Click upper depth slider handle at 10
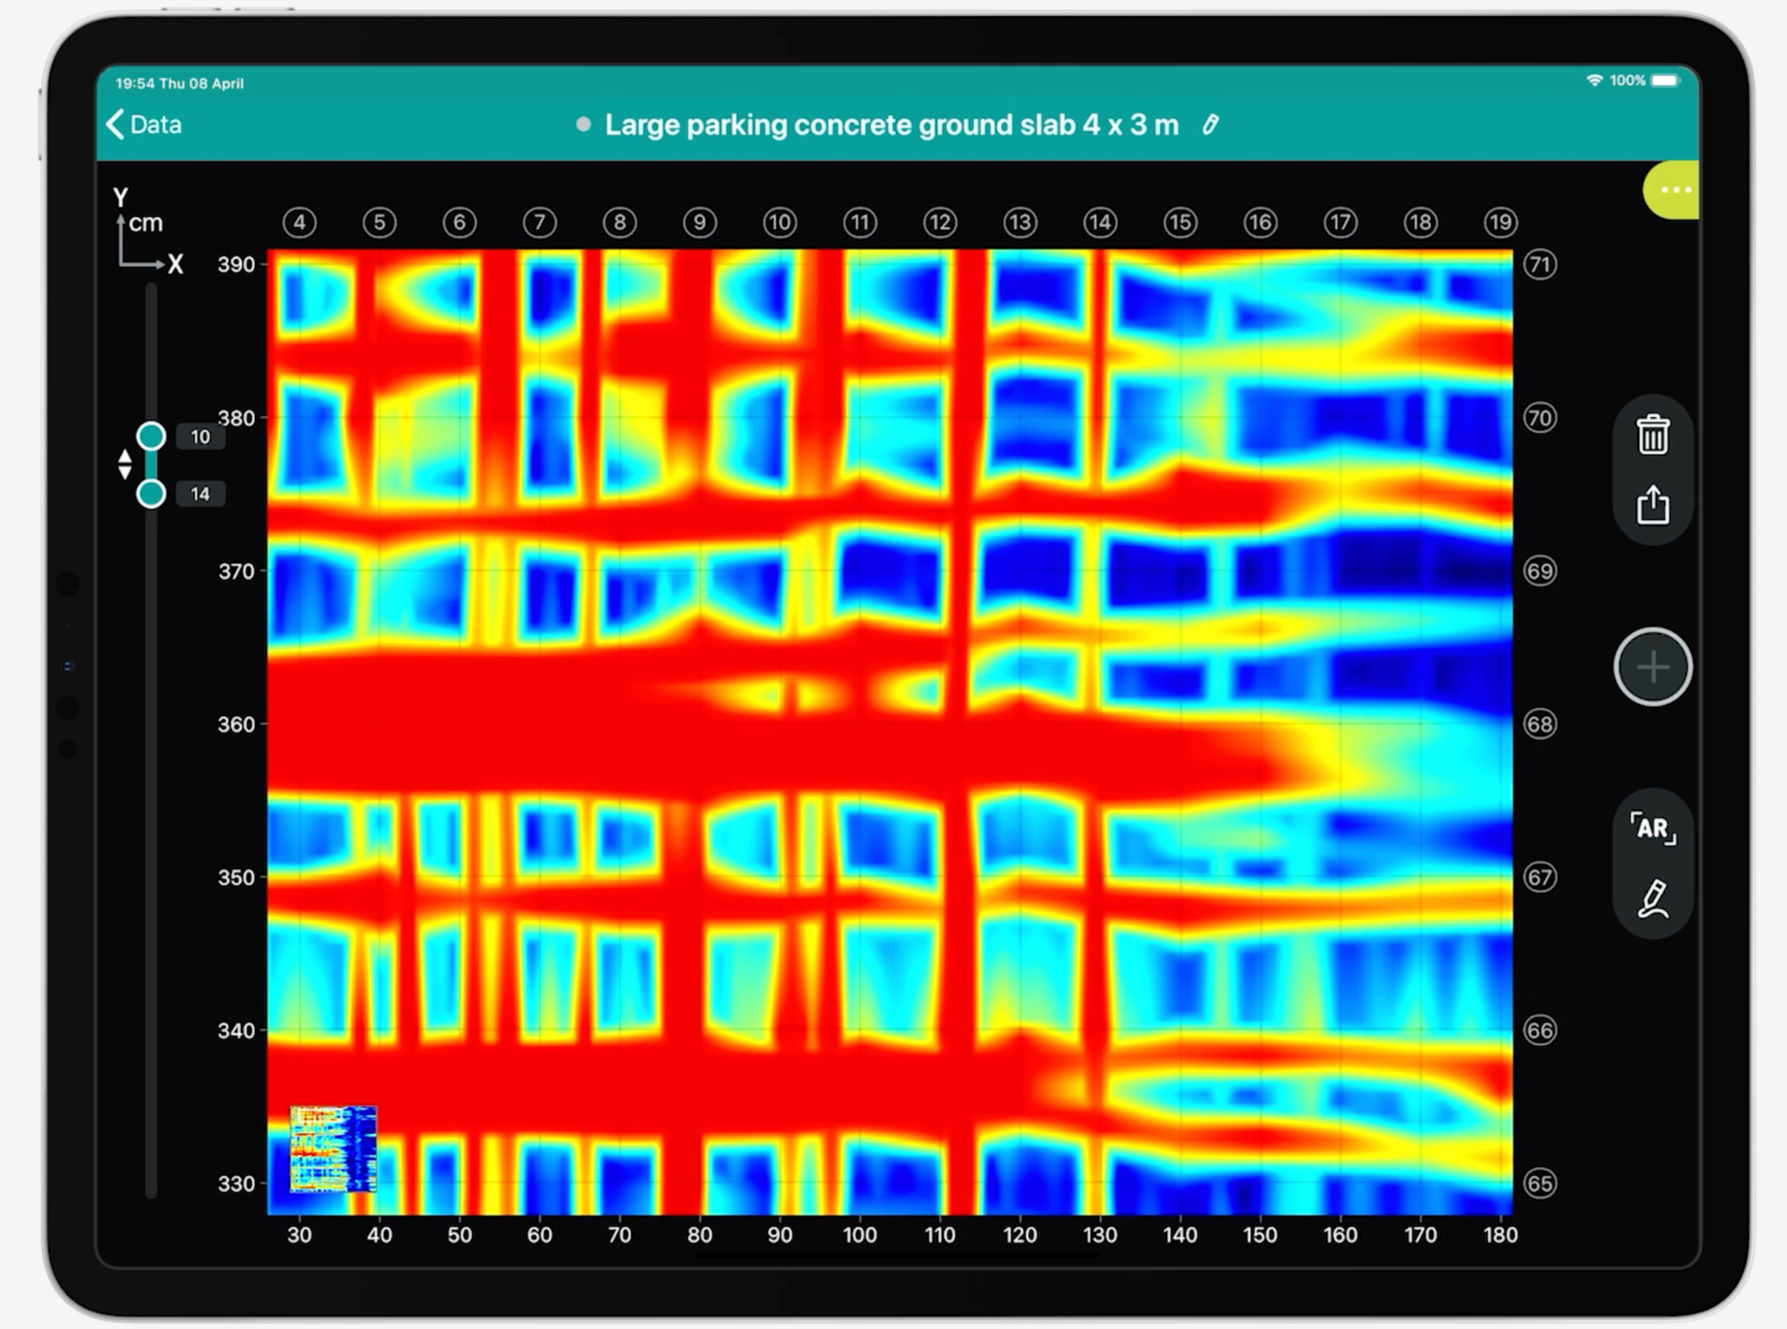1787x1329 pixels. point(151,436)
